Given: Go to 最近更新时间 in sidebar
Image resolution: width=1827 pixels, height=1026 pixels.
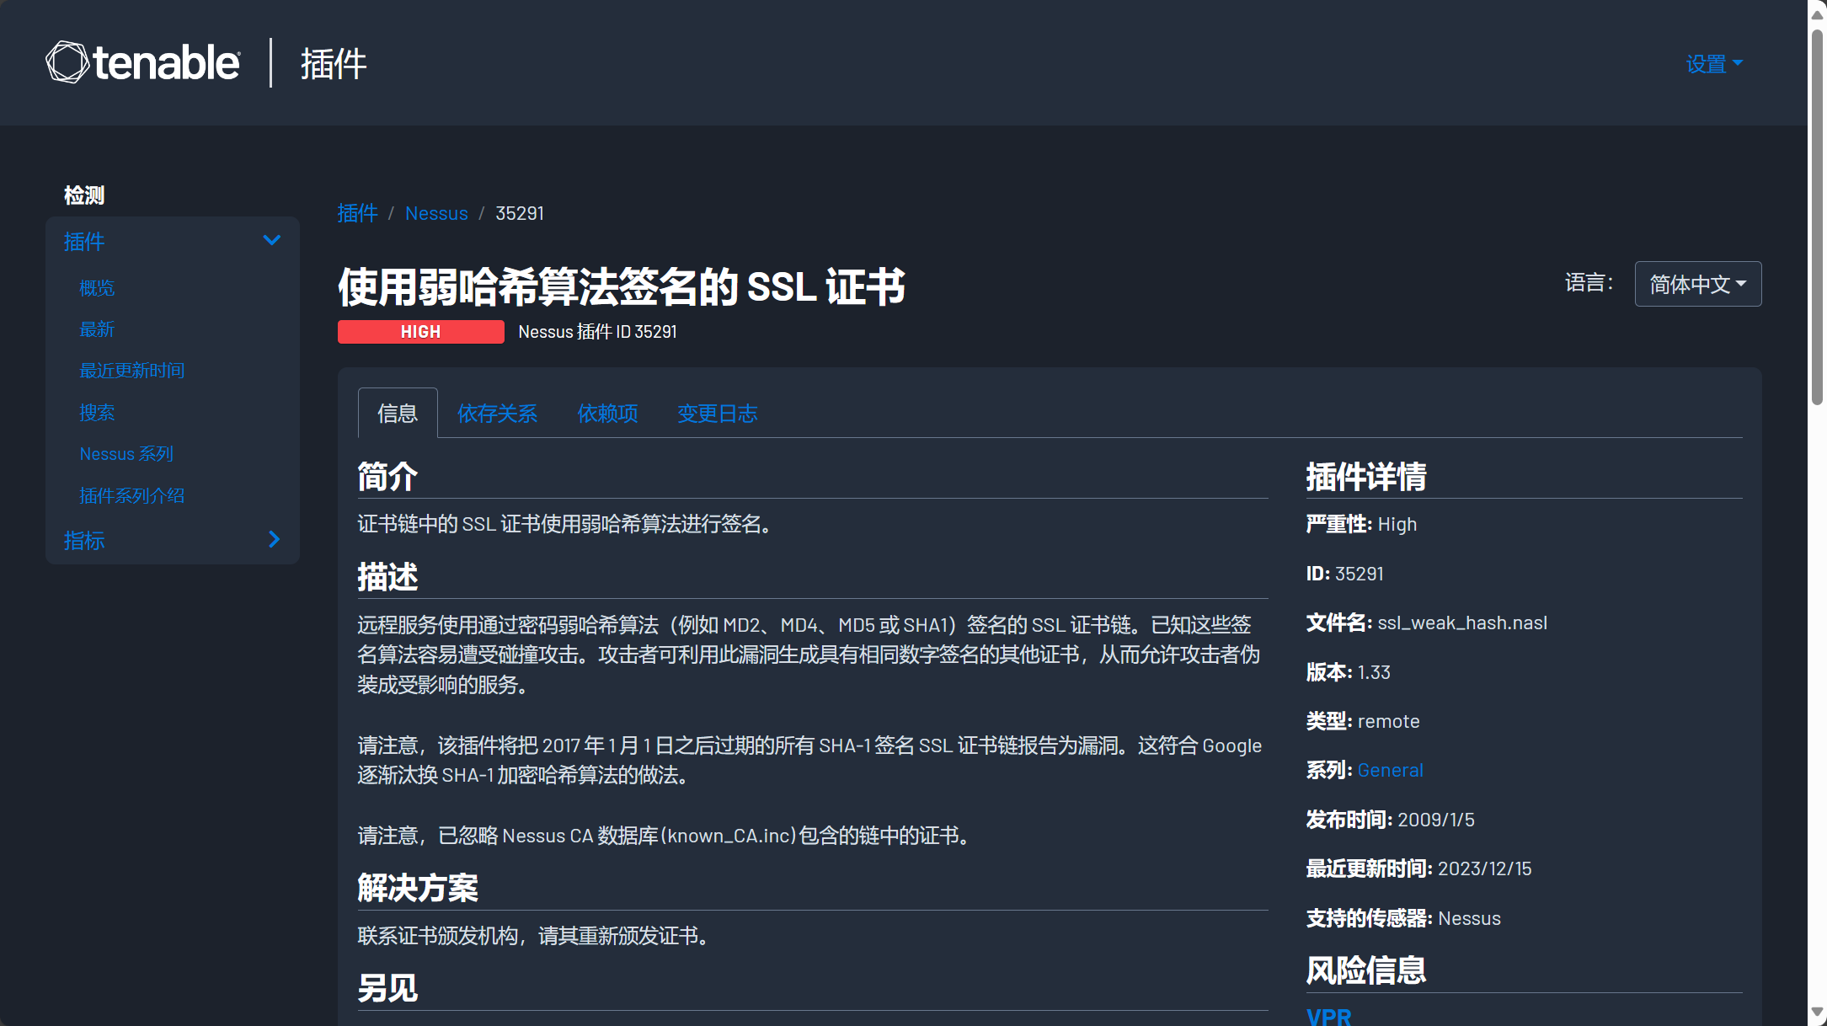Looking at the screenshot, I should pyautogui.click(x=131, y=371).
